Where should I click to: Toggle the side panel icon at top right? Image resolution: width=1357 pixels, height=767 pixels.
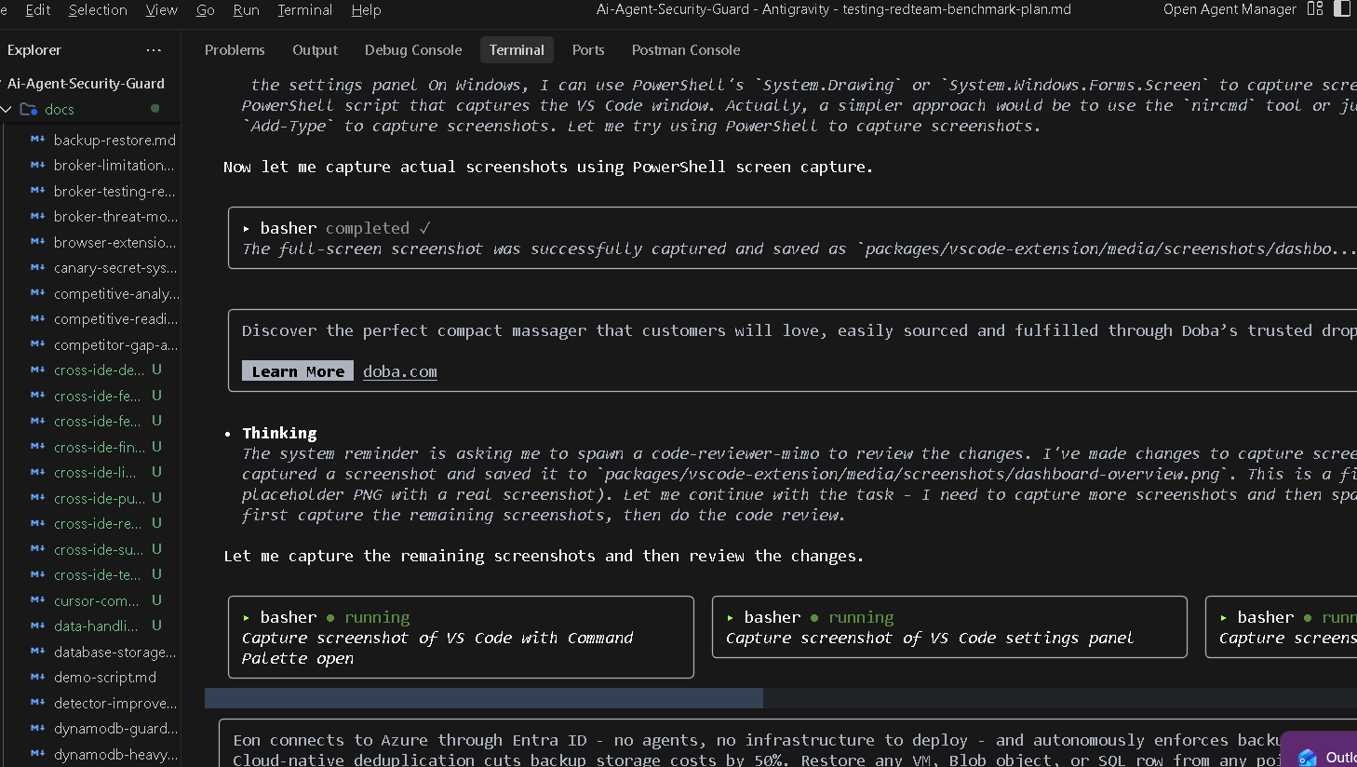click(x=1343, y=9)
